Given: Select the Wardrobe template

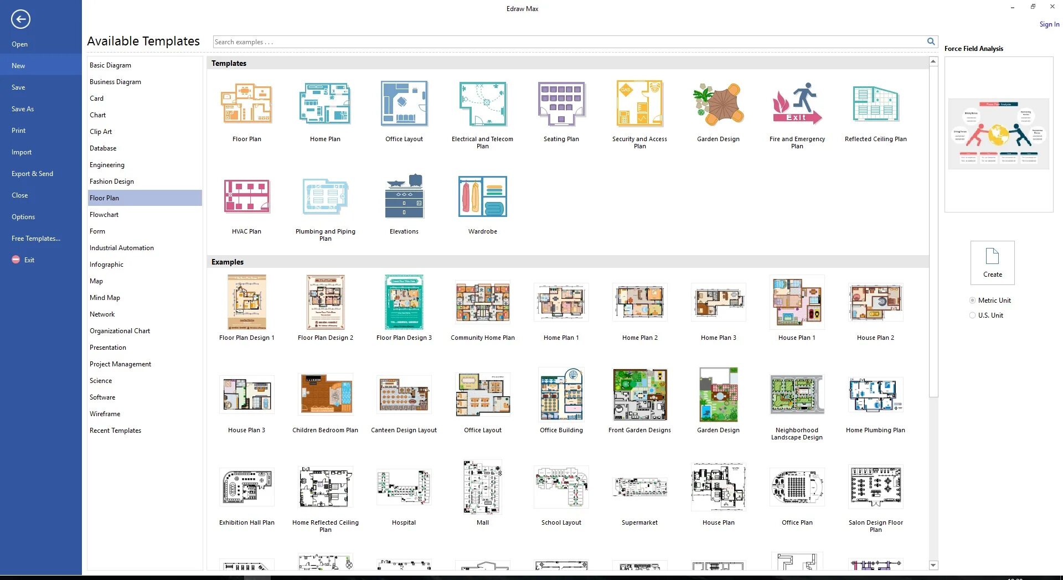Looking at the screenshot, I should pos(483,196).
